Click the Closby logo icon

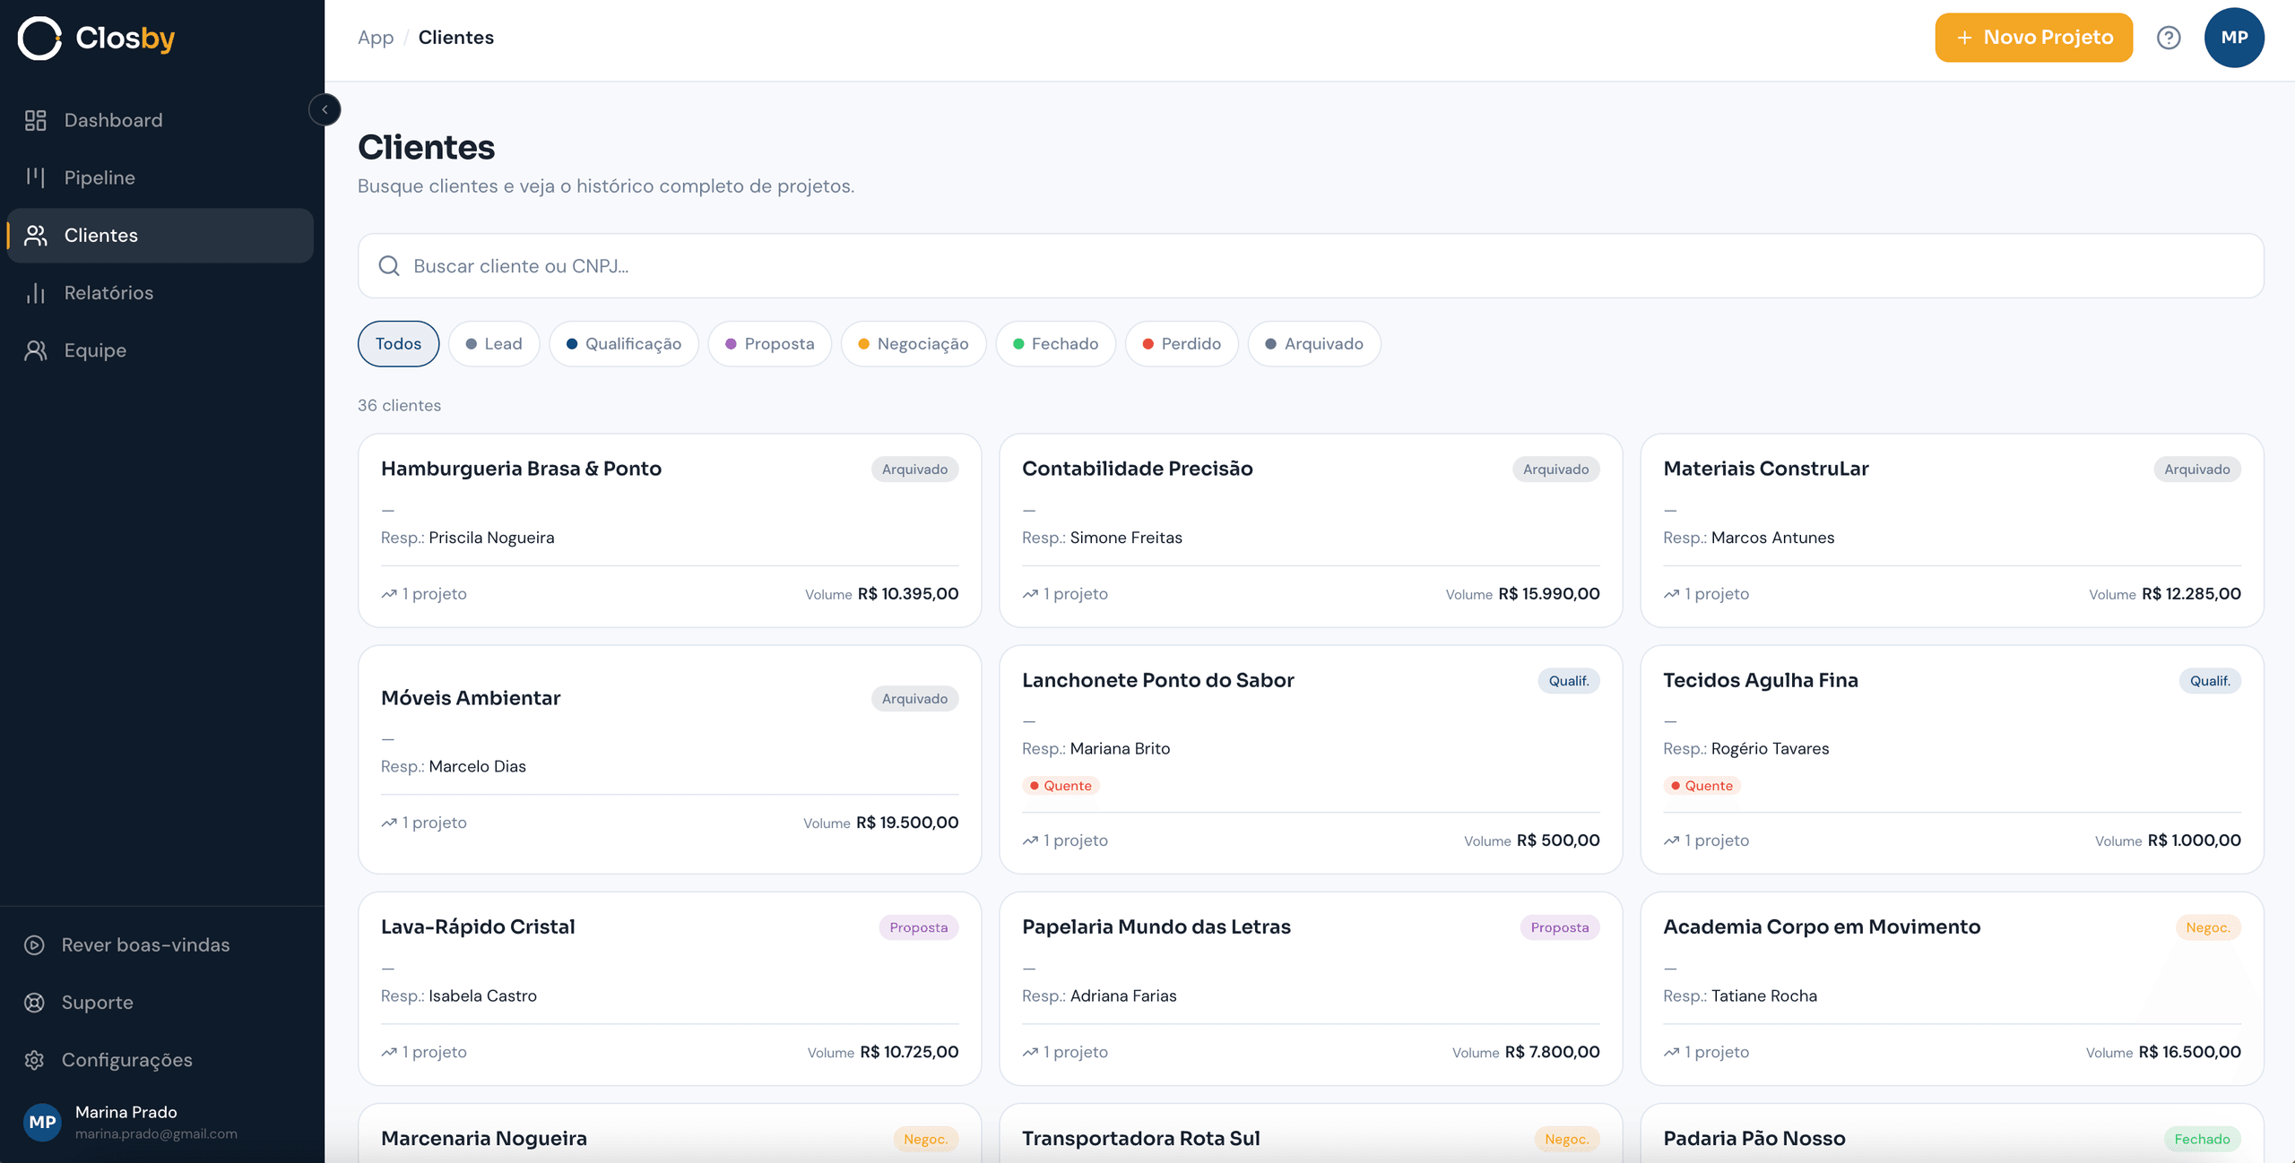tap(39, 38)
